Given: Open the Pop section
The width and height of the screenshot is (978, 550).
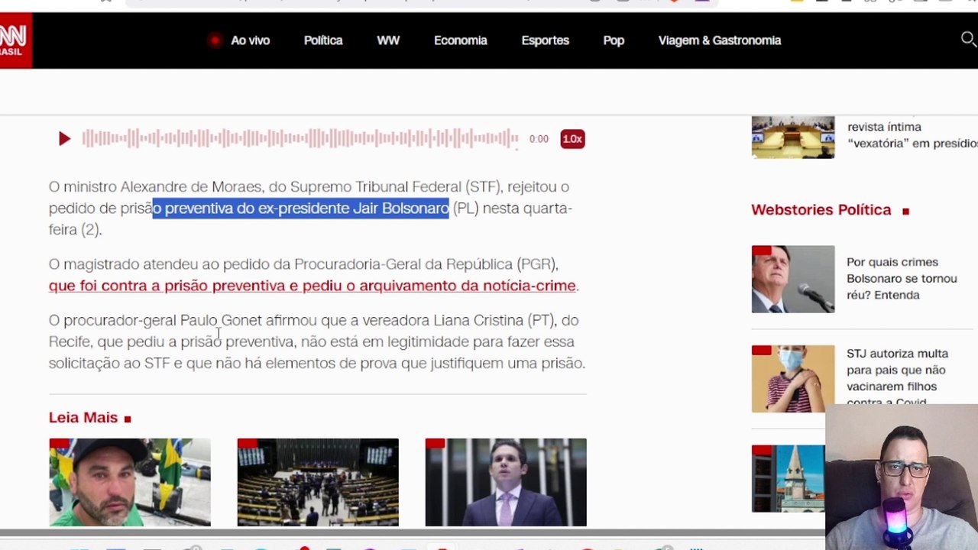Looking at the screenshot, I should pos(614,40).
